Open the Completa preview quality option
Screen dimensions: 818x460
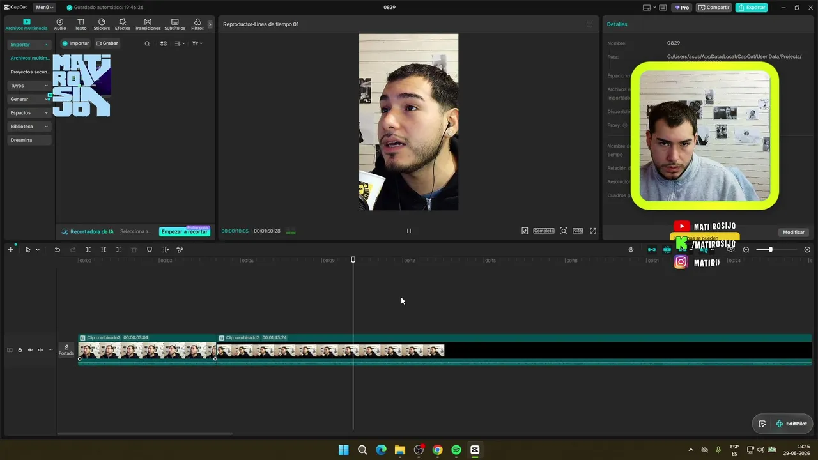coord(544,231)
